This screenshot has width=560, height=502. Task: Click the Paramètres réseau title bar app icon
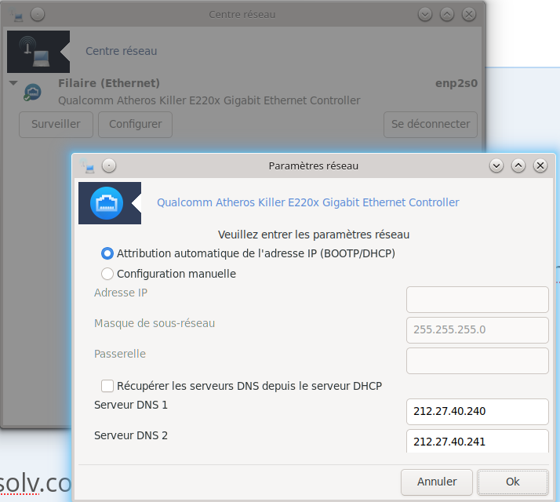tap(87, 166)
